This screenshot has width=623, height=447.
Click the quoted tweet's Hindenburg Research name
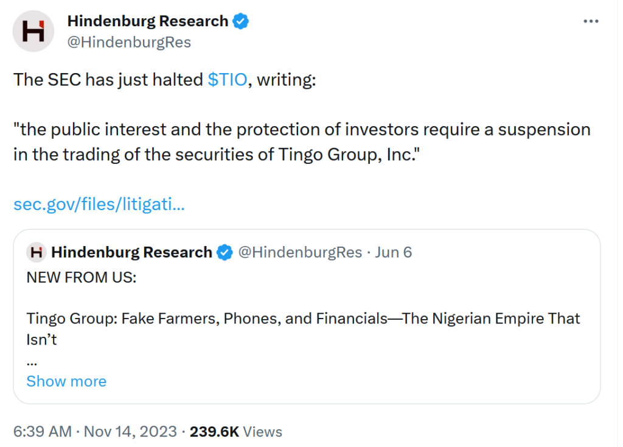[x=131, y=252]
